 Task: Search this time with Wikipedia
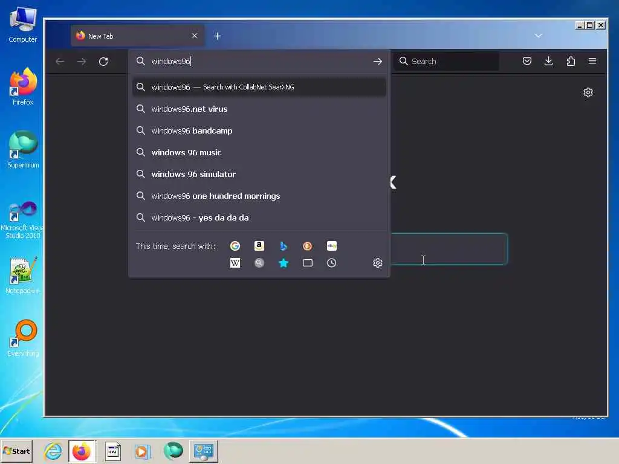pos(235,263)
